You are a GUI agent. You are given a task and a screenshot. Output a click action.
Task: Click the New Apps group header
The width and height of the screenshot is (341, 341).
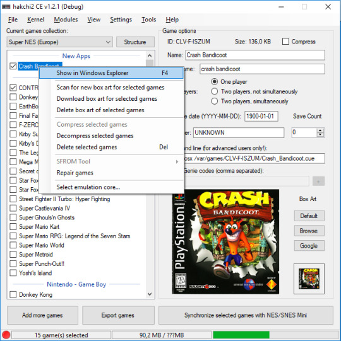(76, 56)
